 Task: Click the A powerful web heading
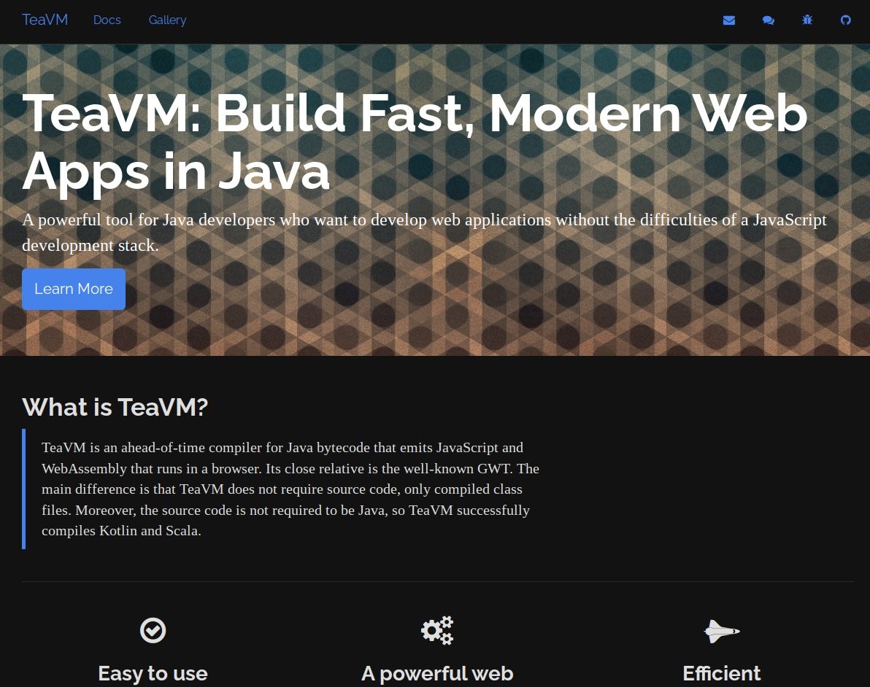click(437, 673)
